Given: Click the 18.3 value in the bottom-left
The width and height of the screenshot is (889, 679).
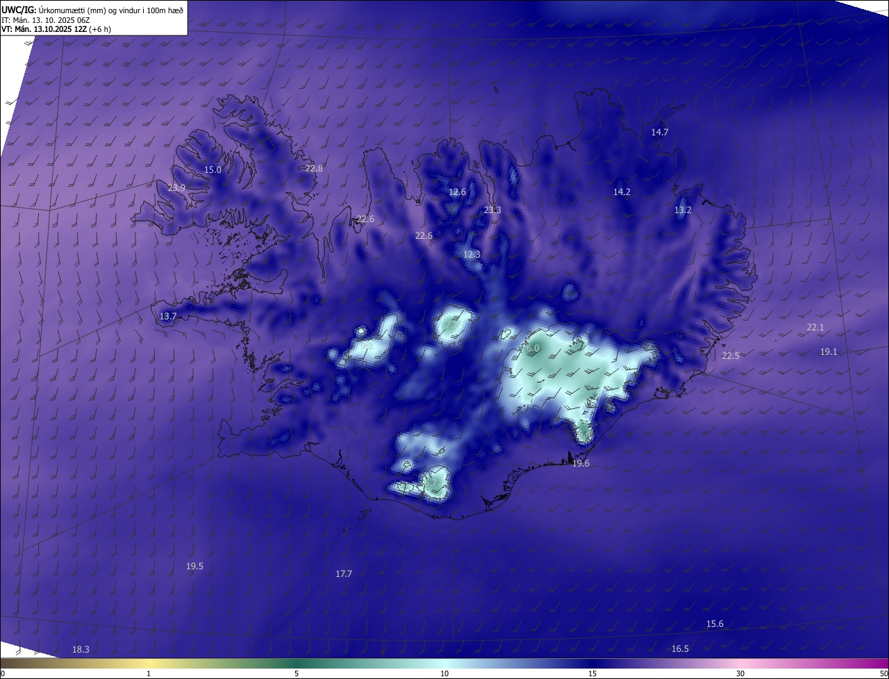Looking at the screenshot, I should click(81, 649).
